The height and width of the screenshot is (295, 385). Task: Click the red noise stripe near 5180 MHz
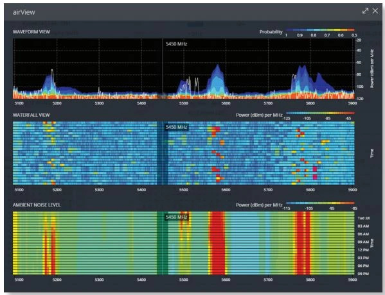[46, 243]
